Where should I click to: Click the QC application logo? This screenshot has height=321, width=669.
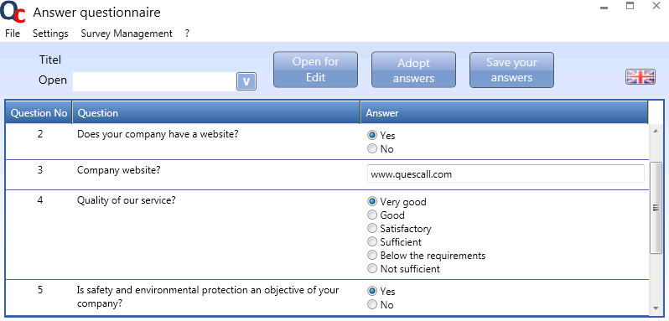click(13, 11)
